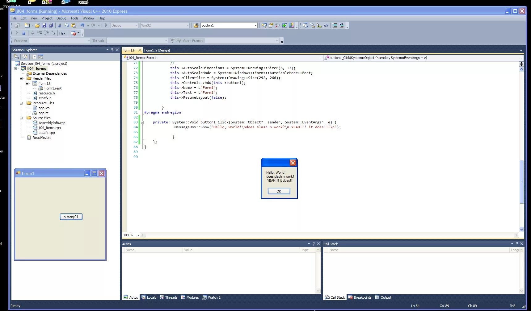531x311 pixels.
Task: Click OK in the Hello World message box
Action: (279, 191)
